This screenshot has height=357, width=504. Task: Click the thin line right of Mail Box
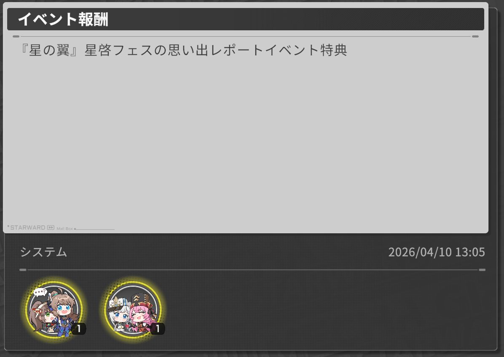coord(94,229)
